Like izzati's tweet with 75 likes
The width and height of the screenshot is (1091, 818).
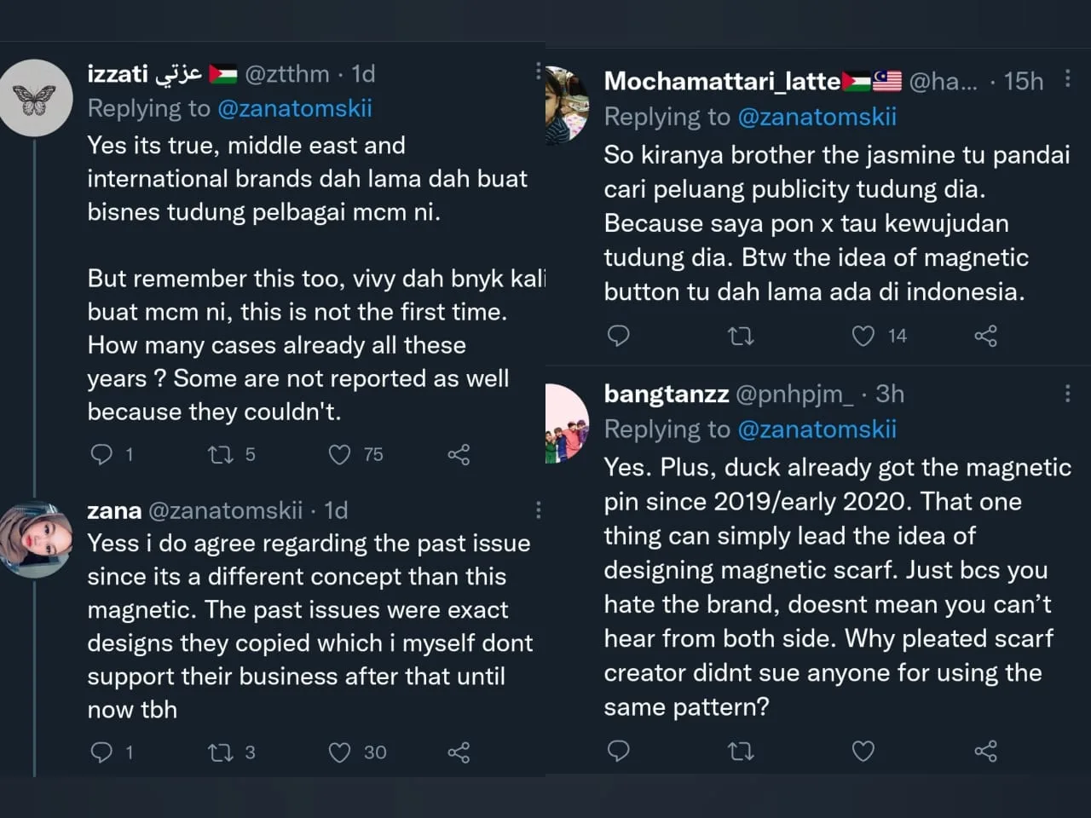pos(340,454)
